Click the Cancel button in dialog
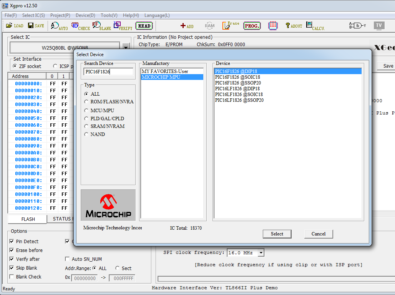Screen dimensions: 395x295 (x=319, y=234)
